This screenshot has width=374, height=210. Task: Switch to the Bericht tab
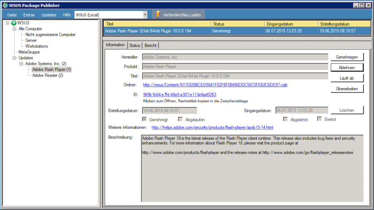coord(150,45)
